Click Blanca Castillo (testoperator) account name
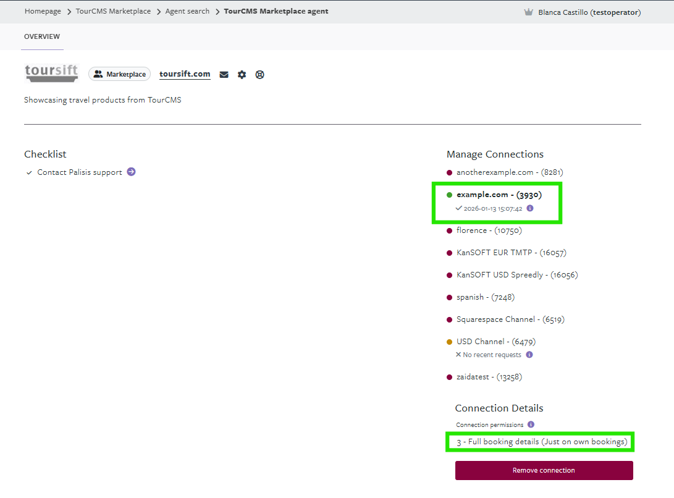 coord(589,12)
